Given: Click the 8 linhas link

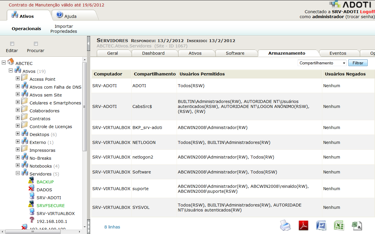Looking at the screenshot, I should coord(112,227).
